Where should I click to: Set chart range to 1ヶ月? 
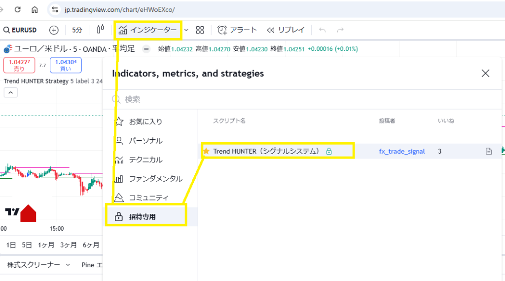coord(46,245)
